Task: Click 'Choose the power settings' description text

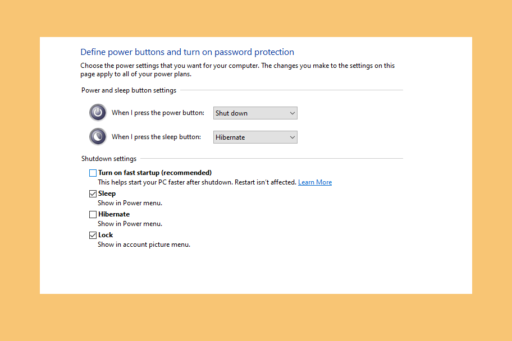Action: 237,70
